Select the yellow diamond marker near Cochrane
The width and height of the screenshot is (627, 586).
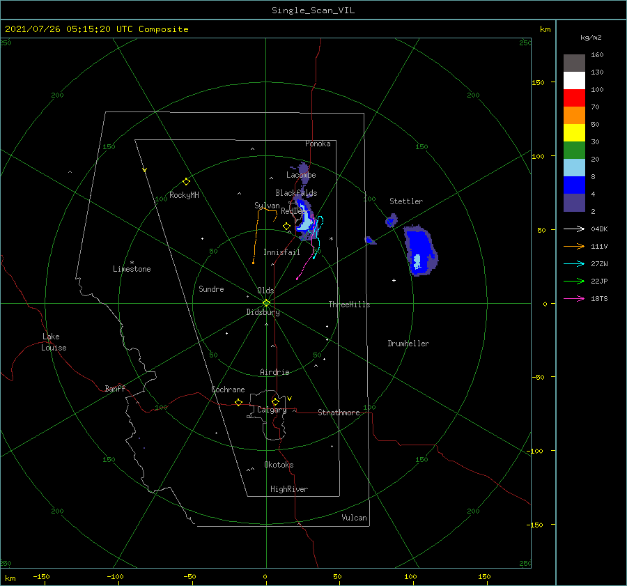[238, 402]
